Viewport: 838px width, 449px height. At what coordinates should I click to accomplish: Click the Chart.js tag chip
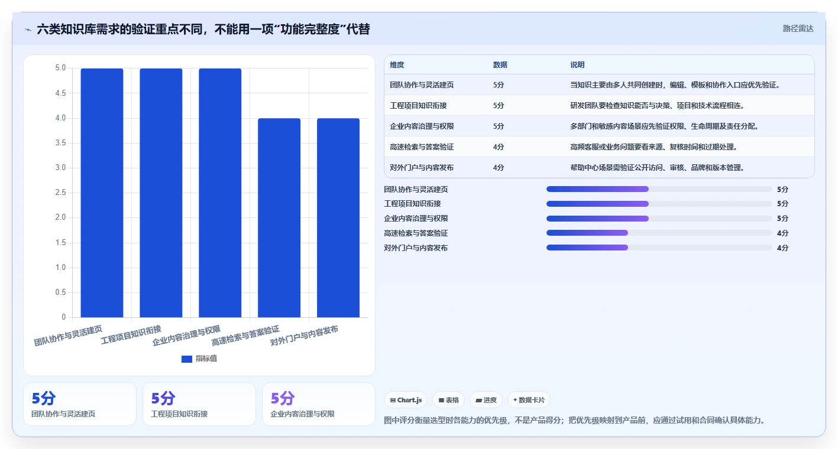pos(406,400)
